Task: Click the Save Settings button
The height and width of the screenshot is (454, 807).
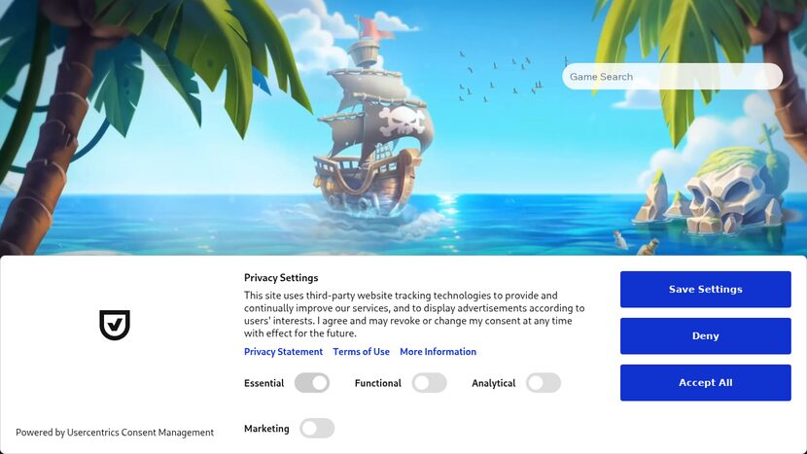Action: (x=706, y=290)
